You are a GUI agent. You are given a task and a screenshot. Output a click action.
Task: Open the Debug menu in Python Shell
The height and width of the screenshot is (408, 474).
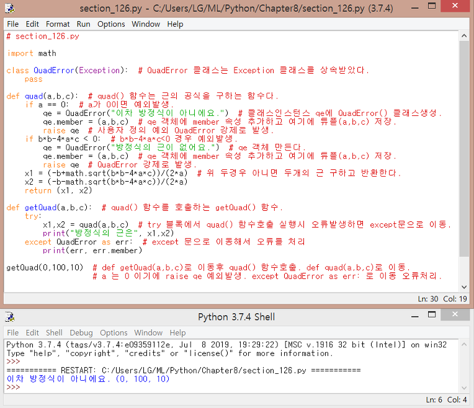point(81,333)
